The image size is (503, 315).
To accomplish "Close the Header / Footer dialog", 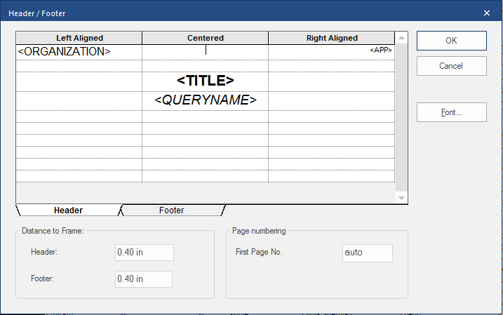I will click(487, 12).
